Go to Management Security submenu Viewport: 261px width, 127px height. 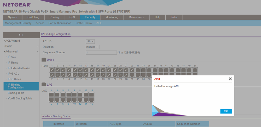[18, 23]
